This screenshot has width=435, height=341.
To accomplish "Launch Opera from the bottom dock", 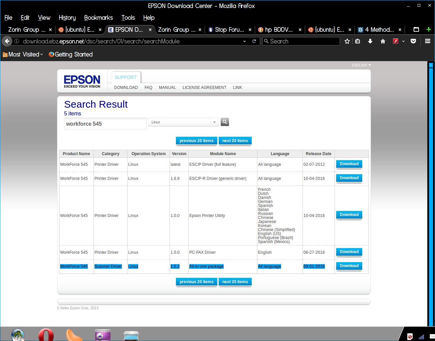I will [46, 334].
